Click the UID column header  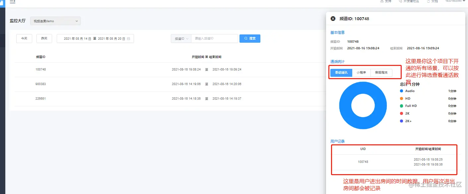(363, 149)
